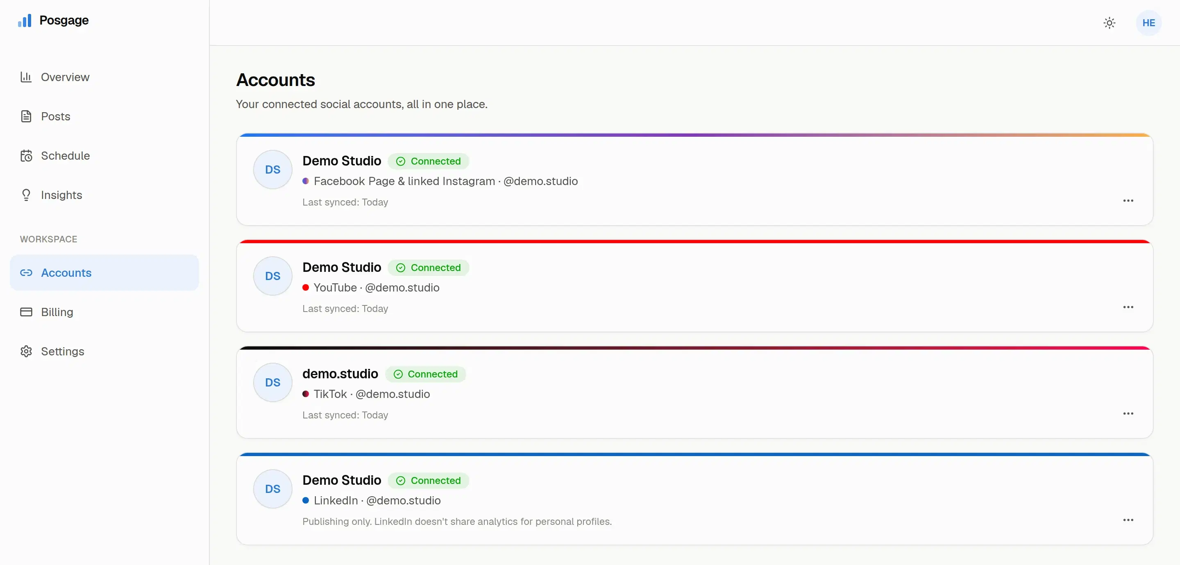Viewport: 1180px width, 565px height.
Task: Click the Billing credit card icon
Action: [x=26, y=312]
